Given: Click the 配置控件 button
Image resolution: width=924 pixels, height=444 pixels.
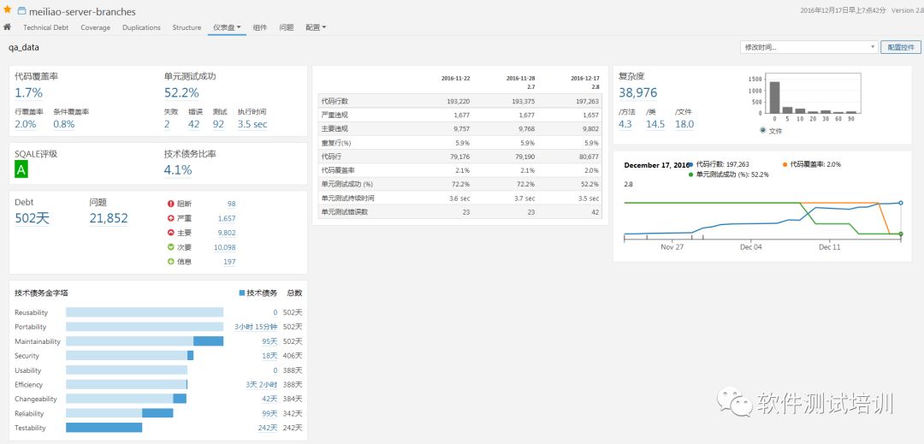Looking at the screenshot, I should coord(900,47).
